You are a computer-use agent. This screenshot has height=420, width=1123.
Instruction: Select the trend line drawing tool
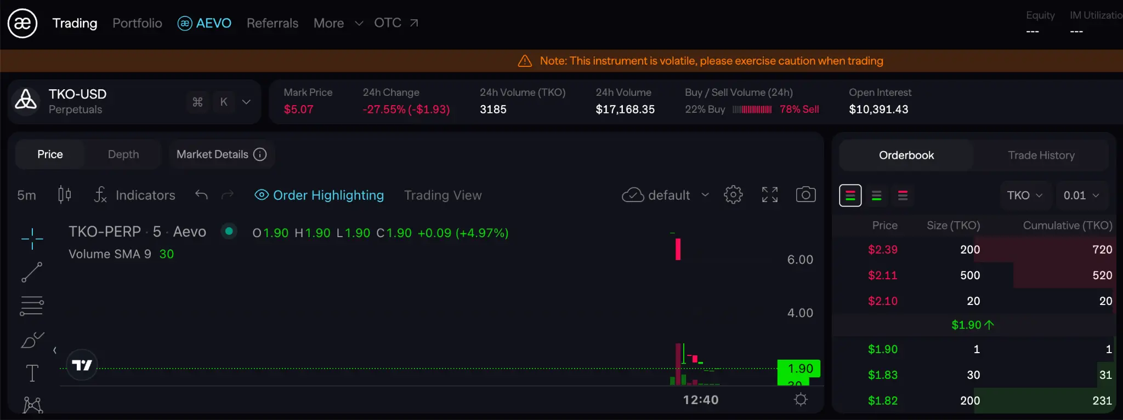tap(32, 272)
